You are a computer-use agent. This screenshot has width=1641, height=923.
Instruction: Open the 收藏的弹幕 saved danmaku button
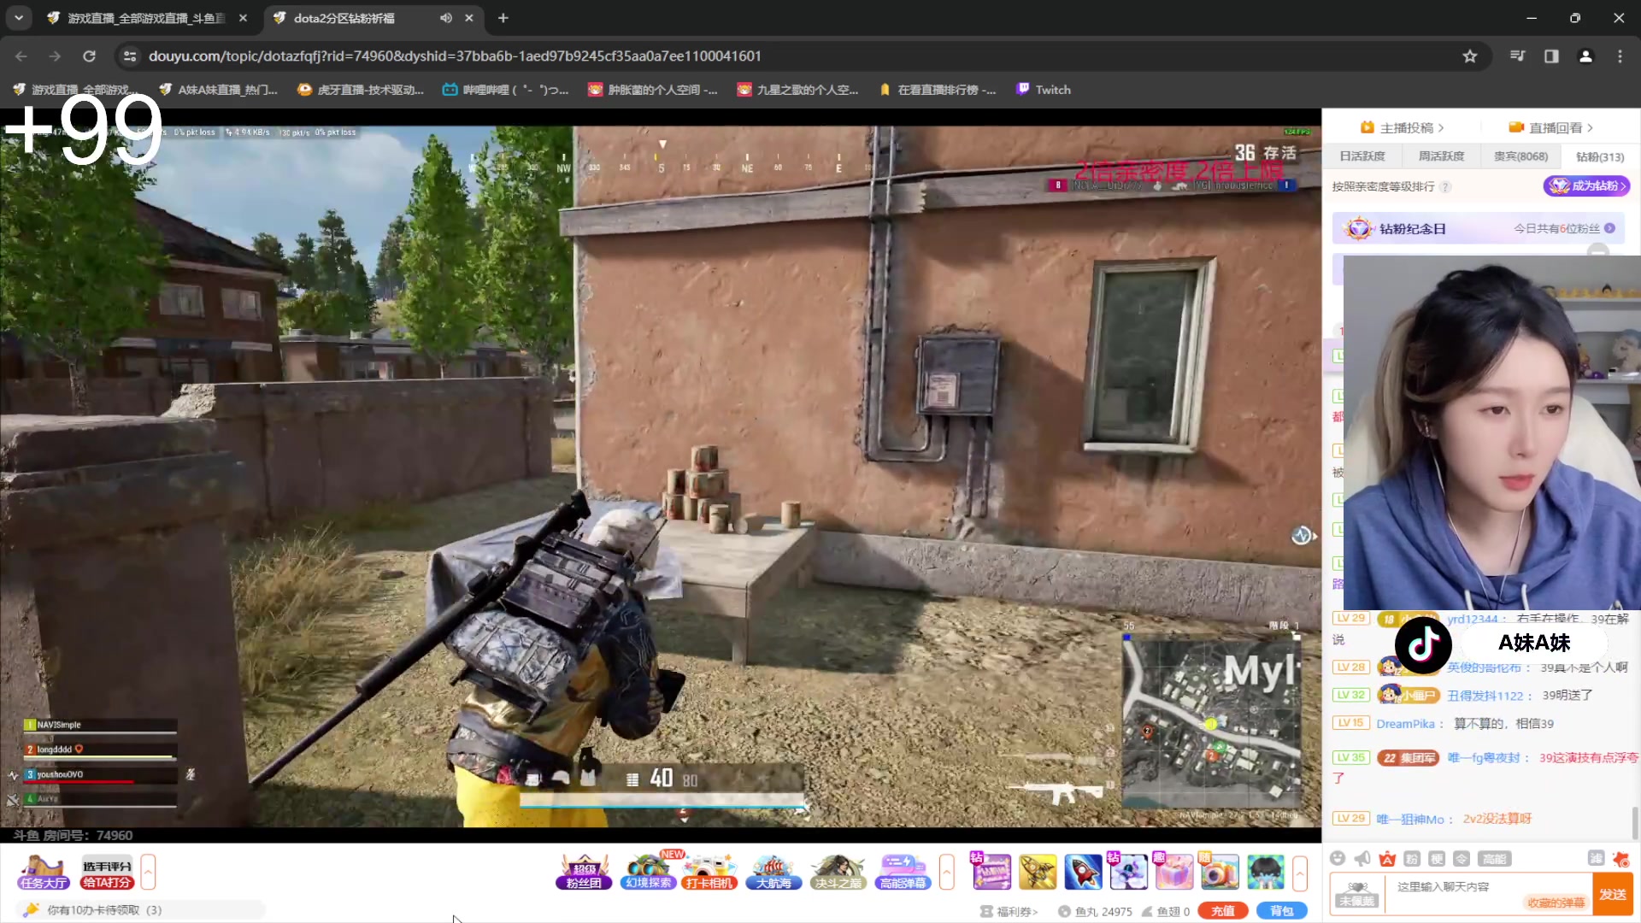[1556, 902]
